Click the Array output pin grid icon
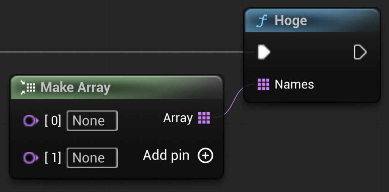 204,118
